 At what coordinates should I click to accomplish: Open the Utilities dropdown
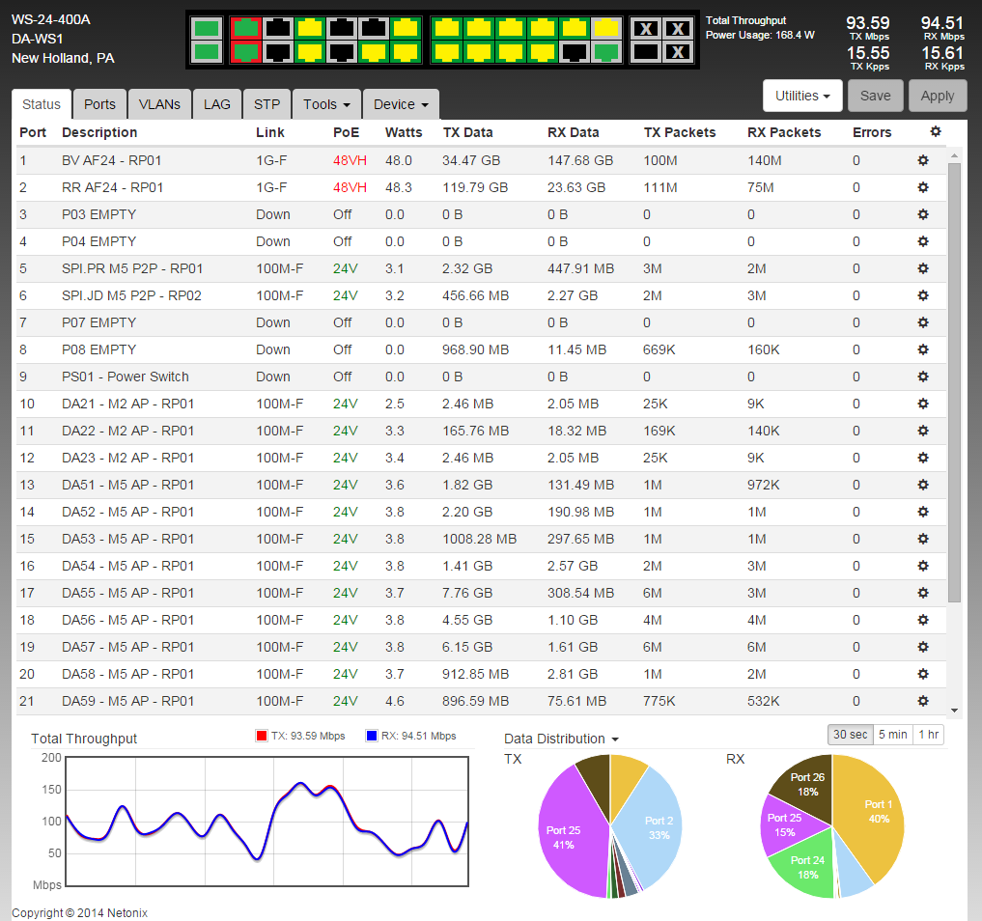[802, 96]
